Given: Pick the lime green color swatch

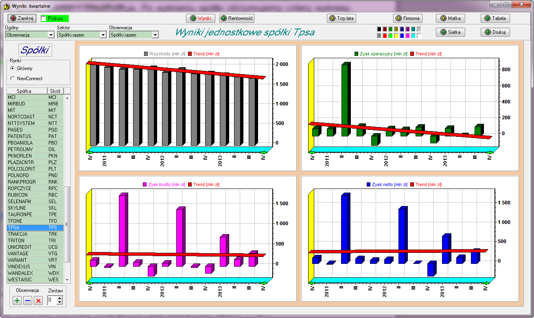Looking at the screenshot, I should (x=391, y=36).
